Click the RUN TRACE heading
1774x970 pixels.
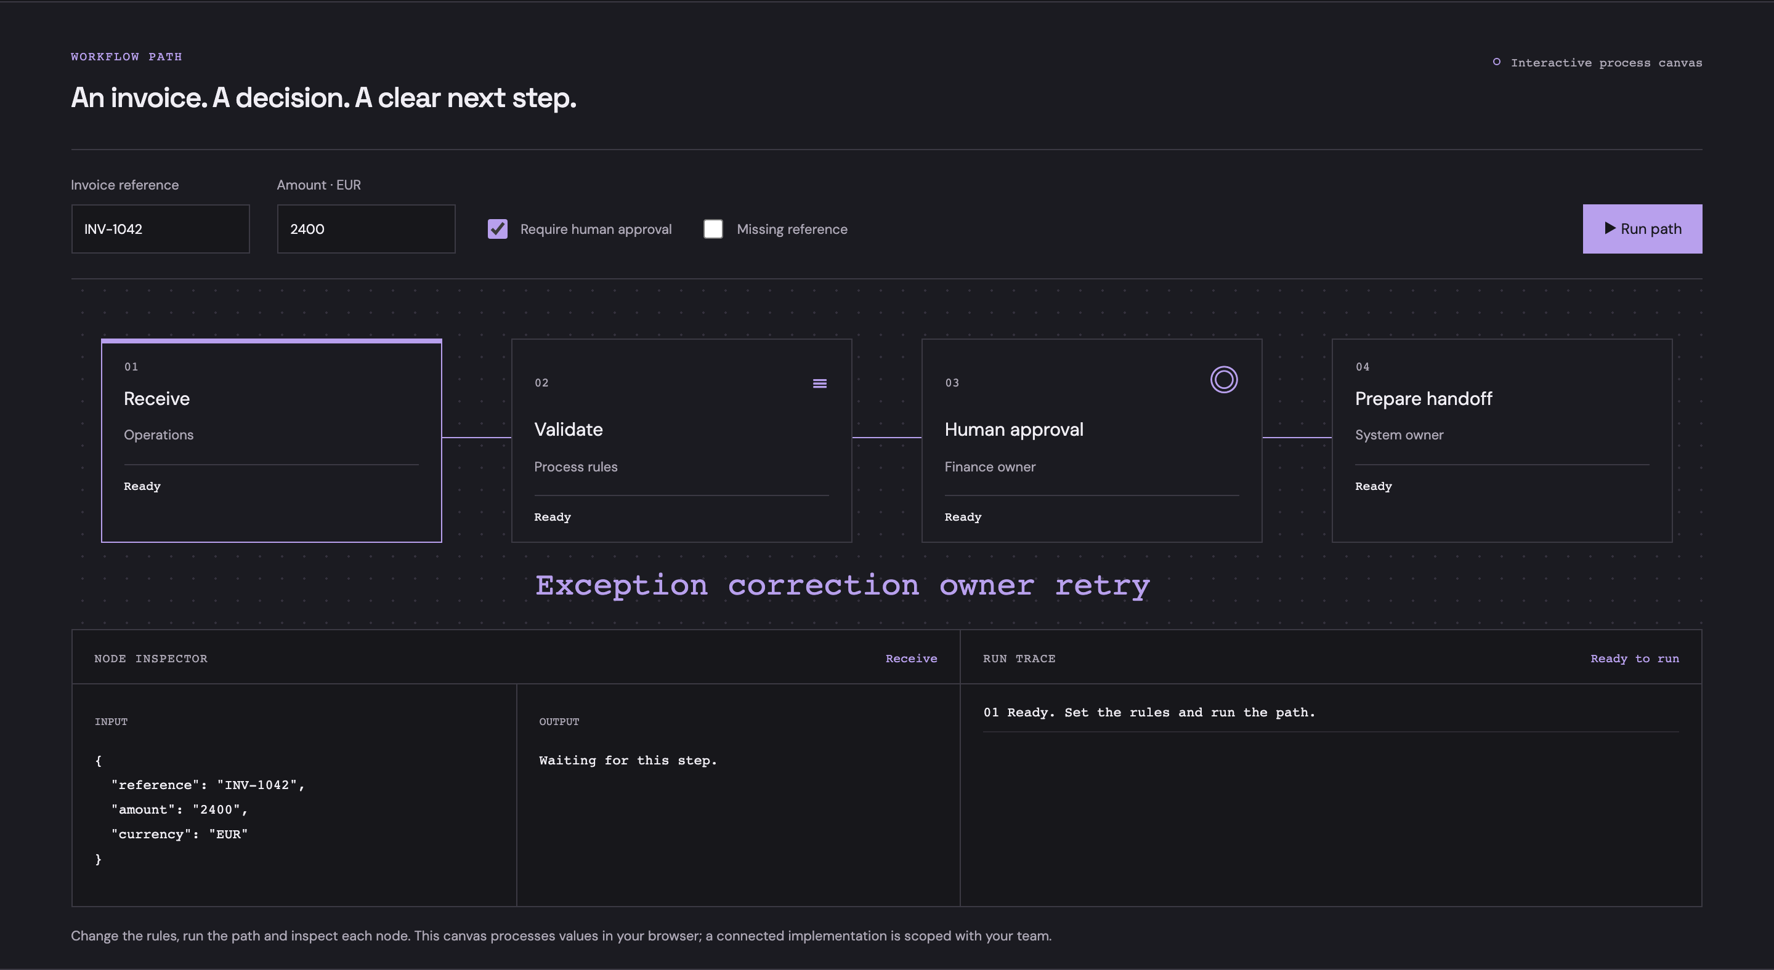pyautogui.click(x=1019, y=659)
